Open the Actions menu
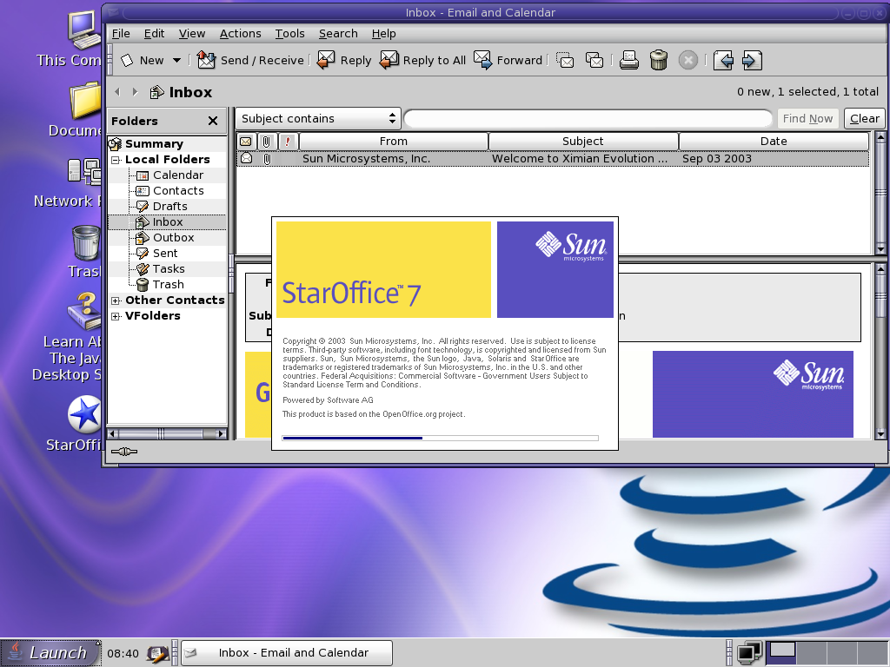The image size is (890, 667). click(x=240, y=34)
